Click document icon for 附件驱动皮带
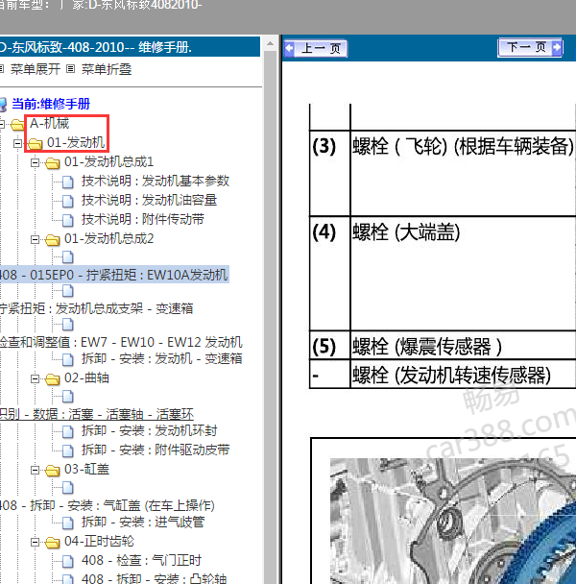The image size is (576, 584). click(x=68, y=450)
